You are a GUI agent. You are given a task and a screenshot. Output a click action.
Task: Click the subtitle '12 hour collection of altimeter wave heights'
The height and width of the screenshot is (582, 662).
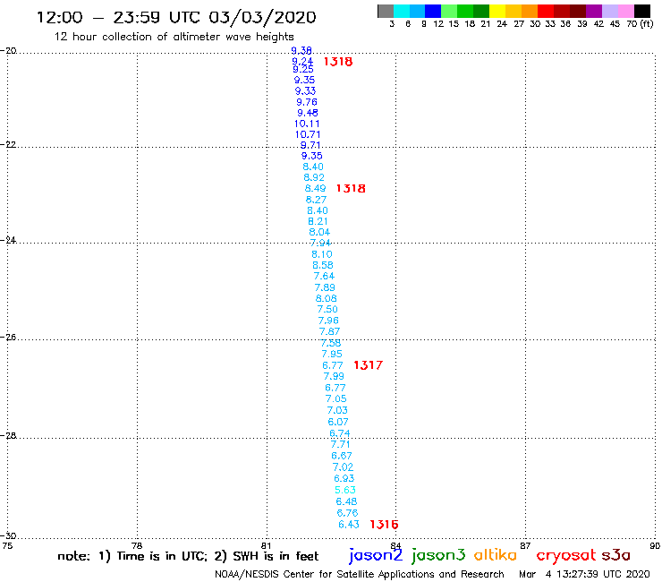tap(174, 37)
